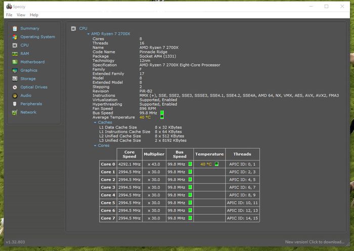
Task: Click Core 0 bus speed green indicator
Action: pyautogui.click(x=190, y=164)
